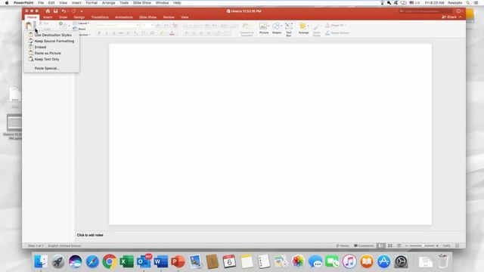
Task: Open the font size combo box
Action: (147, 25)
